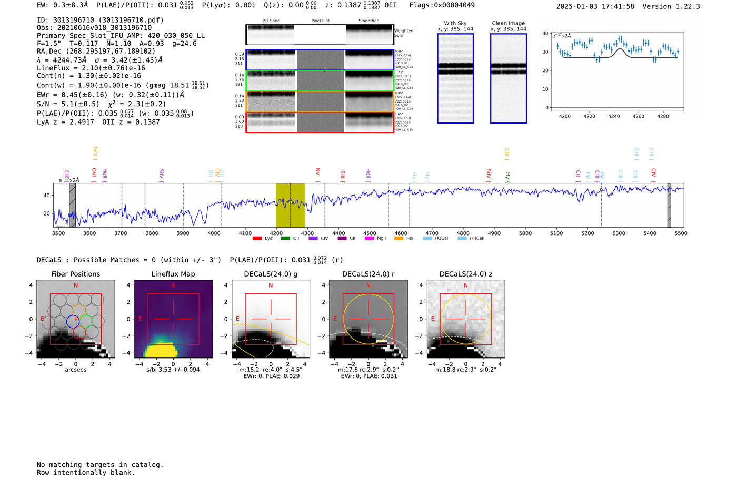
Task: Open the Lineflux Map panel
Action: [x=173, y=319]
